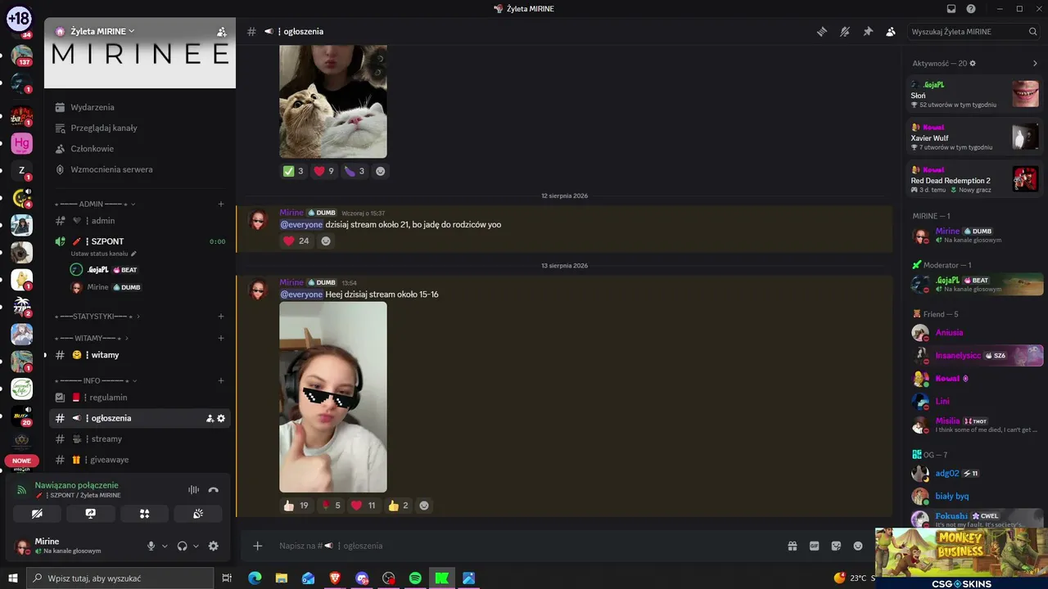The width and height of the screenshot is (1048, 589).
Task: Click the message field Napisz na ogłoszenia
Action: [x=524, y=546]
